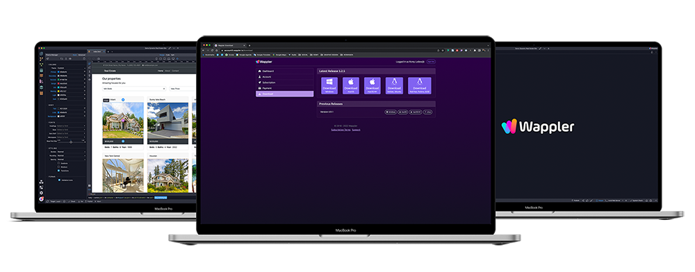
Task: Download version 4.9.1 for macOS M1
Action: pyautogui.click(x=416, y=112)
